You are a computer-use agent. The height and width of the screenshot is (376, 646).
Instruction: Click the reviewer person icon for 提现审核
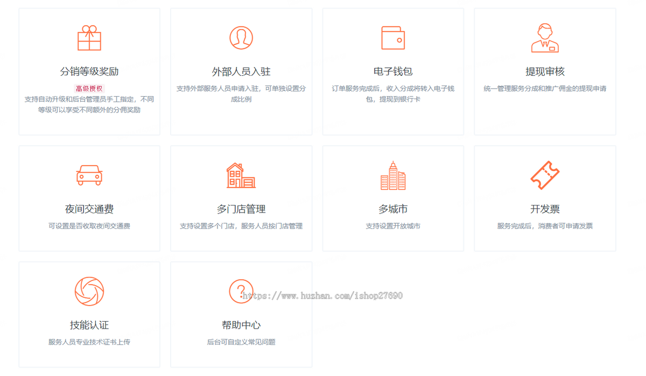pyautogui.click(x=545, y=38)
